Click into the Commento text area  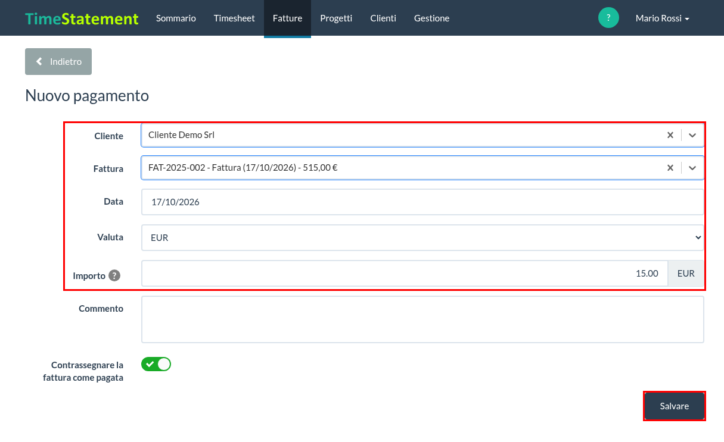(422, 319)
